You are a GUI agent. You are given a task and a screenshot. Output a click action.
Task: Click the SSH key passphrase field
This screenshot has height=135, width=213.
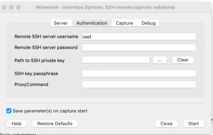(x=139, y=73)
